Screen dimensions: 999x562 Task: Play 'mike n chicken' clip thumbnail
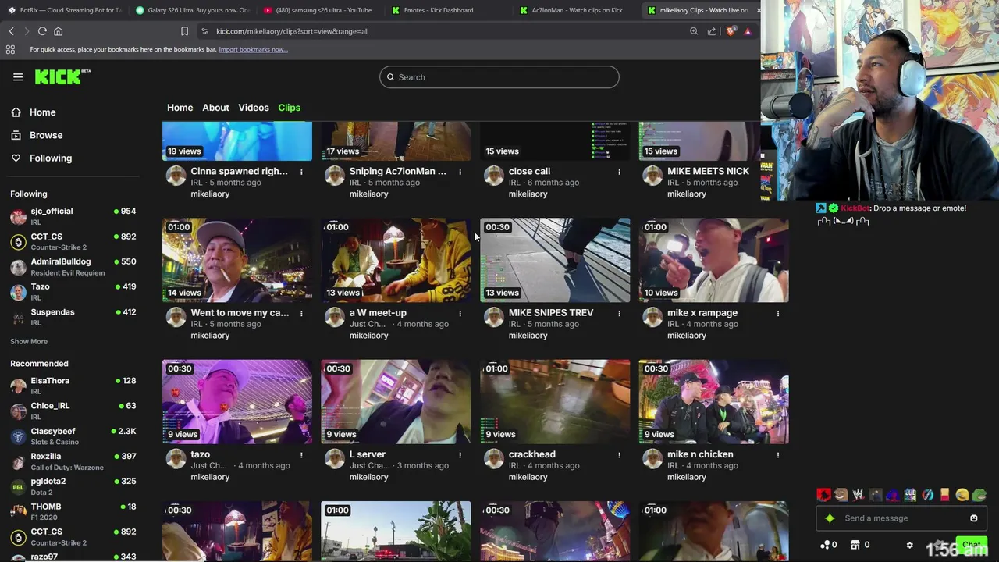(713, 401)
